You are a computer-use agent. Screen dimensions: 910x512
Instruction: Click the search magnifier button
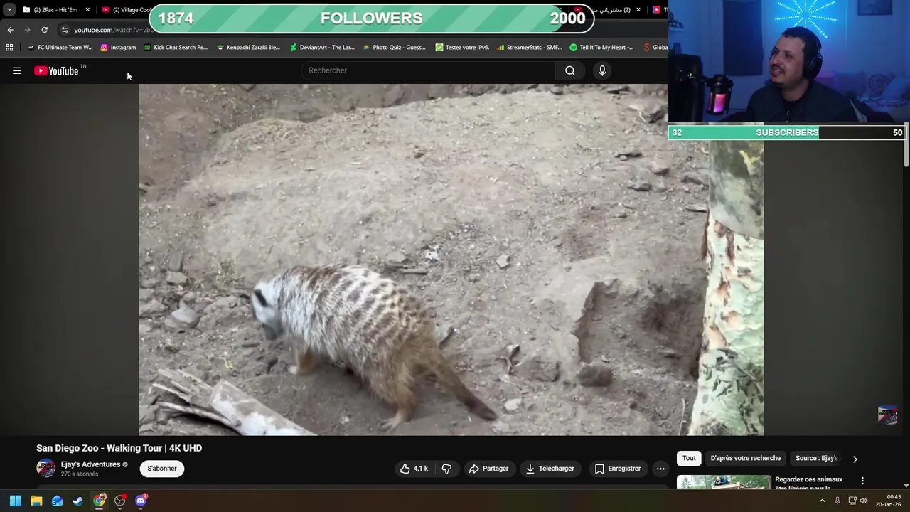570,70
